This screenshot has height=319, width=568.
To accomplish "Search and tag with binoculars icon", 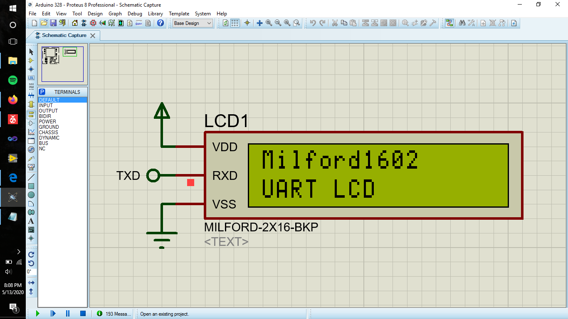I will pos(462,23).
